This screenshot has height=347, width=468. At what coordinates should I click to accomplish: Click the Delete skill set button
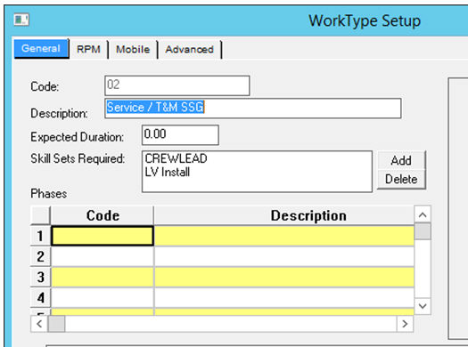coord(401,180)
